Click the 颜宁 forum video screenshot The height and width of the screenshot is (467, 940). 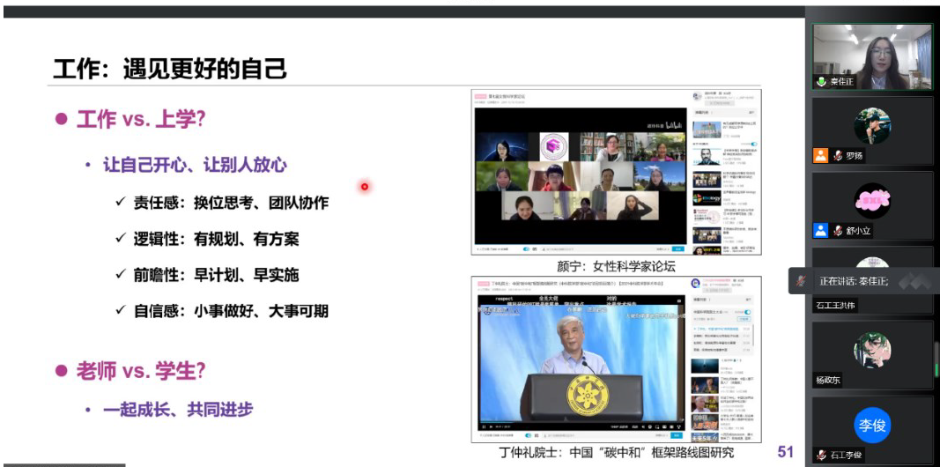[x=580, y=175]
